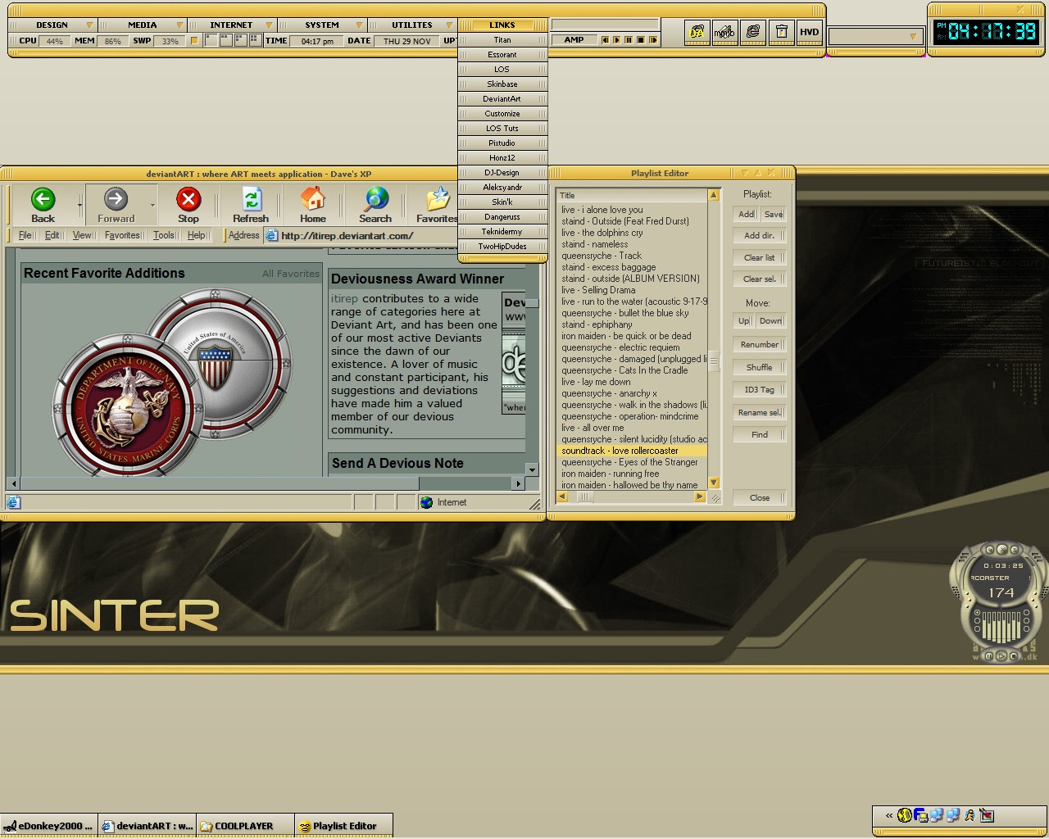Move selected track Down
Viewport: 1049px width, 839px height.
(770, 320)
